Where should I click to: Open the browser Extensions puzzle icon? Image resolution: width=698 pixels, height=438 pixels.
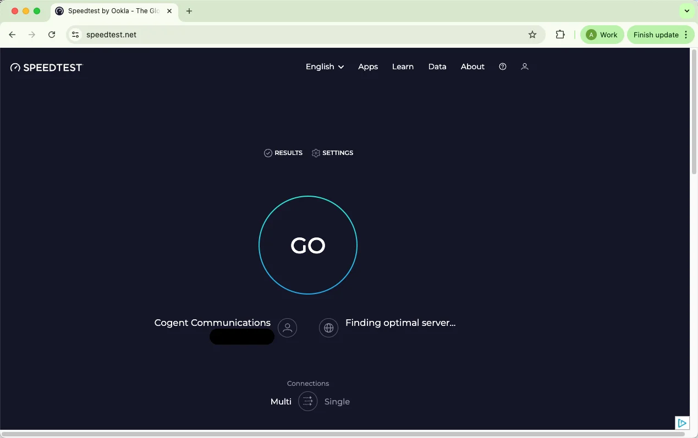[x=560, y=35]
